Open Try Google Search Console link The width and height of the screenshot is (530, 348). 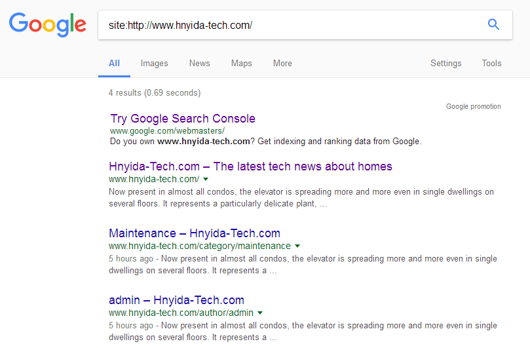click(x=183, y=119)
